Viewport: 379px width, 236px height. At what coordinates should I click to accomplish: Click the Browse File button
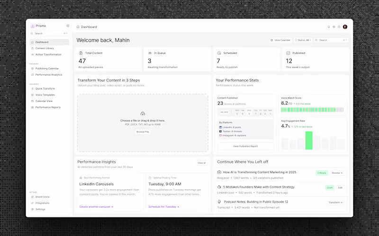tap(143, 132)
